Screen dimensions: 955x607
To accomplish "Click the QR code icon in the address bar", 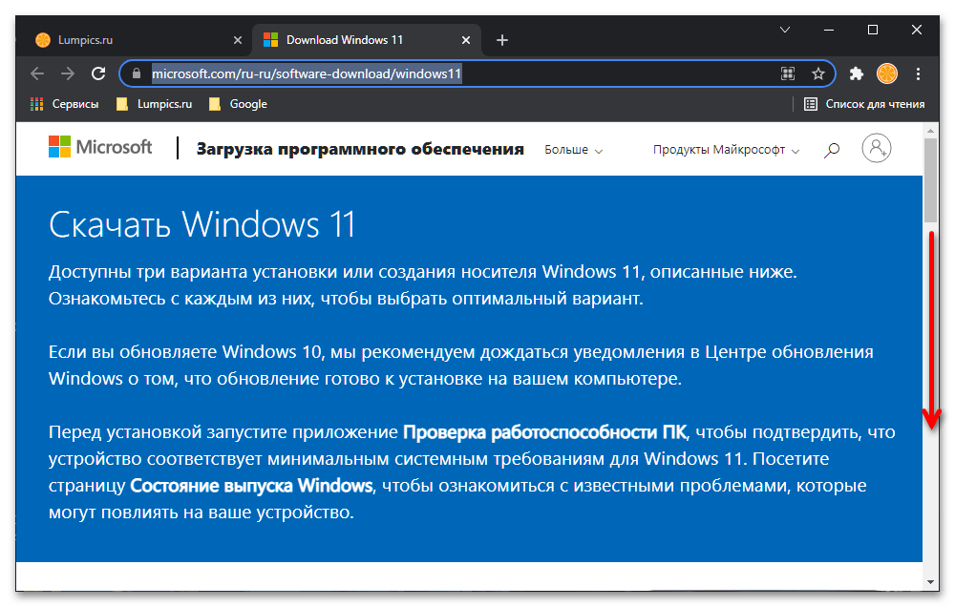I will [788, 73].
